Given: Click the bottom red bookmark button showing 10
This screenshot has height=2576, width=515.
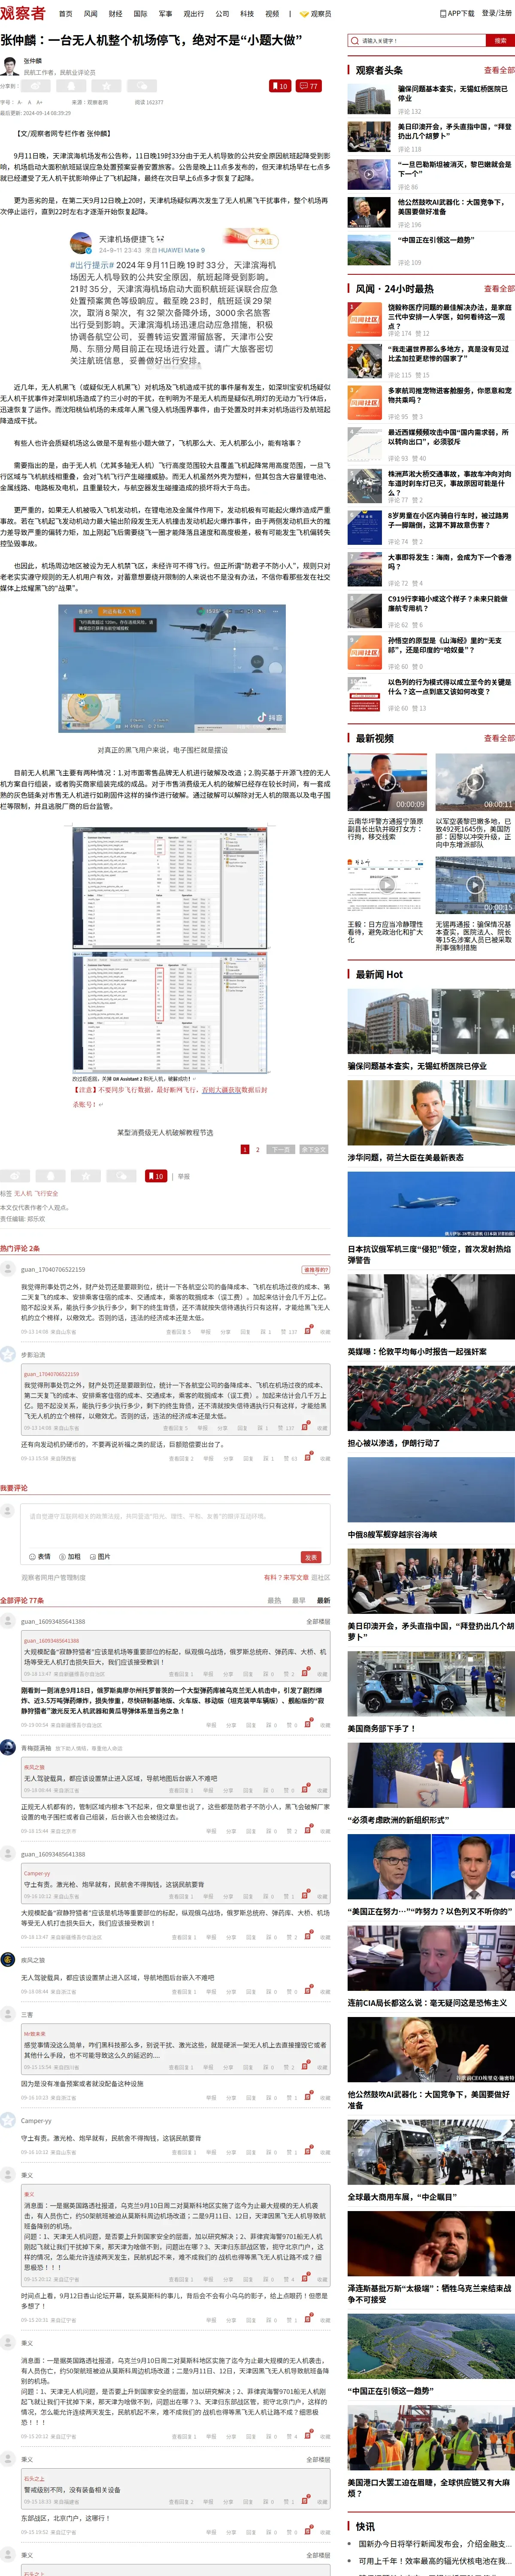Looking at the screenshot, I should pos(156,1176).
